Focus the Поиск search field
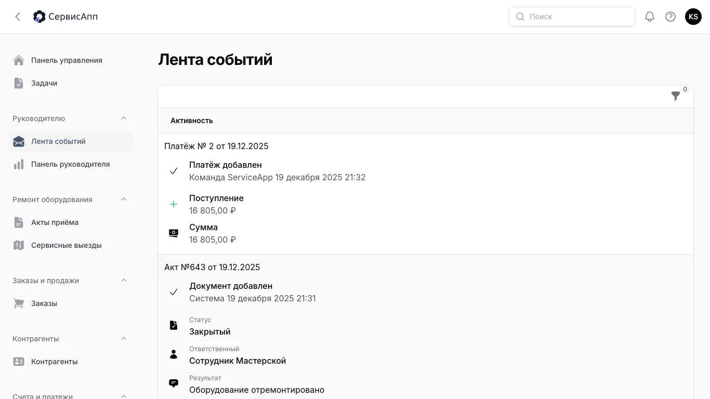Screen dimensions: 710x399 pyautogui.click(x=572, y=17)
